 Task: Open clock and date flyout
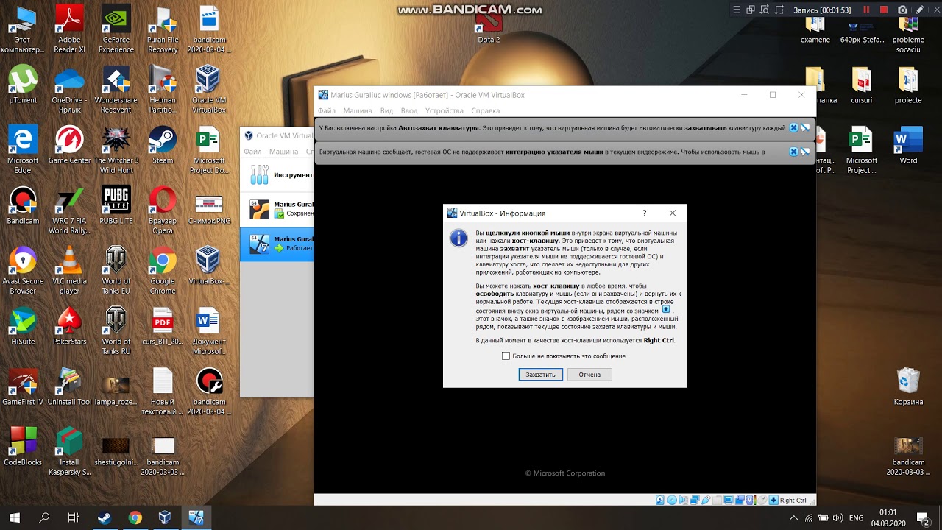tap(888, 518)
